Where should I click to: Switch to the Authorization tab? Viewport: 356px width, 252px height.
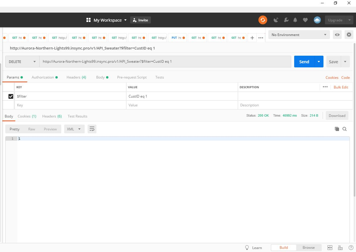tap(43, 77)
